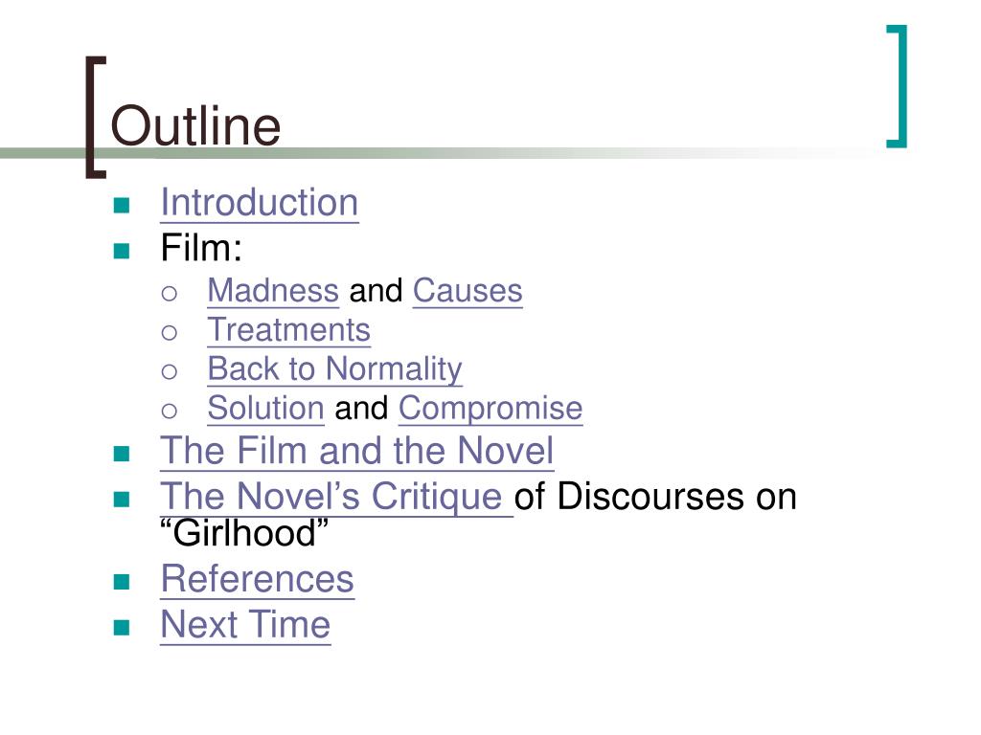Click the circle bullet beside Back to Normality
The height and width of the screenshot is (735, 981).
169,372
